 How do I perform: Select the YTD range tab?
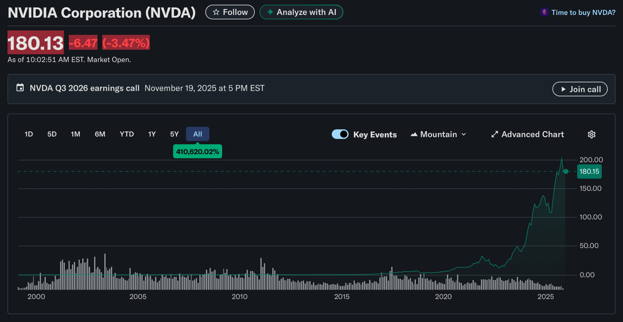(x=126, y=134)
